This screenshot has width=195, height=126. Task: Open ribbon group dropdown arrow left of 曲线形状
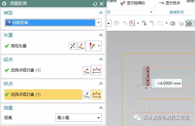click(151, 12)
